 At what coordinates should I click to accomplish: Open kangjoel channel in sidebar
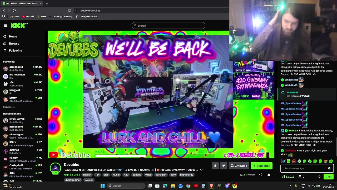pos(22,92)
